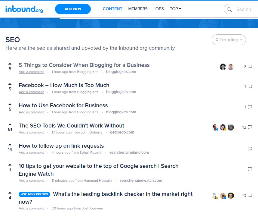Open 'The SEO Tools We Couldn't Work Without'
258x217 pixels.
[x=71, y=126]
